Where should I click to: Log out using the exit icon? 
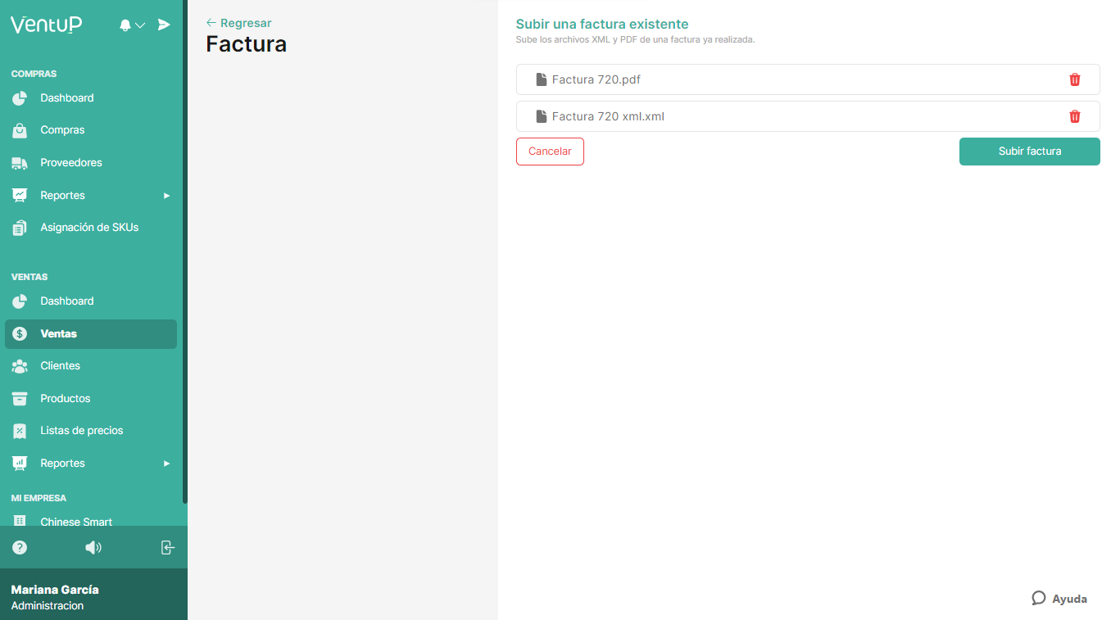point(167,548)
